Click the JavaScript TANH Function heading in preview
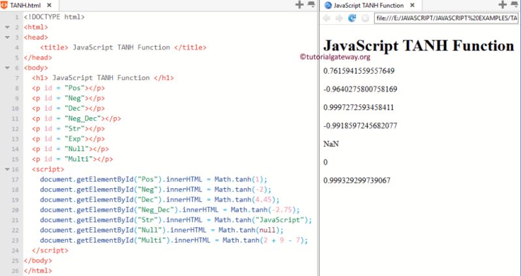The image size is (521, 276). 419,46
